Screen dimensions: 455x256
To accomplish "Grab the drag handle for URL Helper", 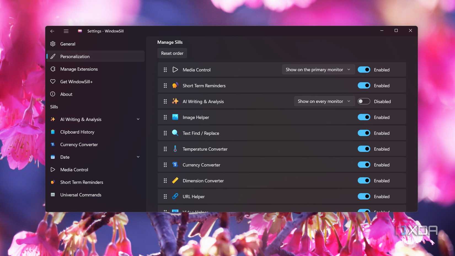I will 165,196.
